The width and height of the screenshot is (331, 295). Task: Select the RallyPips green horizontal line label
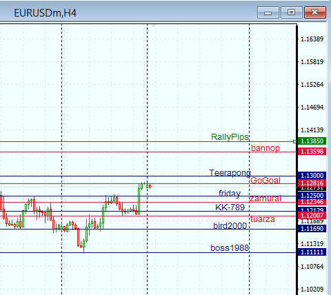point(230,137)
